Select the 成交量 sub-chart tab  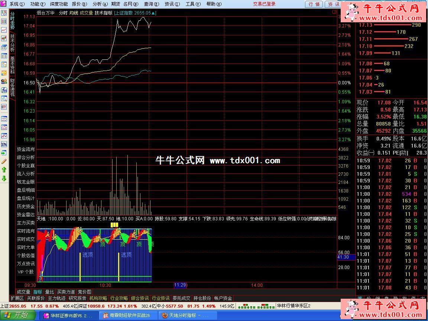pyautogui.click(x=23, y=292)
